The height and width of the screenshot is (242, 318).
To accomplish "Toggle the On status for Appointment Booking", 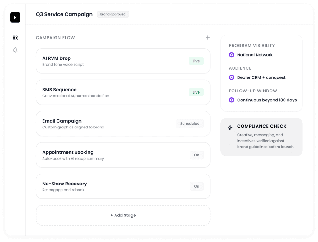I will coord(197,155).
